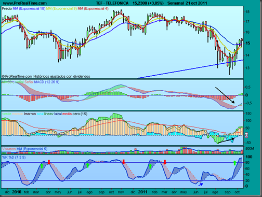This screenshot has height=197, width=262.
Task: Click the MM (Exponencial 9) legend entry
Action: pyautogui.click(x=61, y=8)
